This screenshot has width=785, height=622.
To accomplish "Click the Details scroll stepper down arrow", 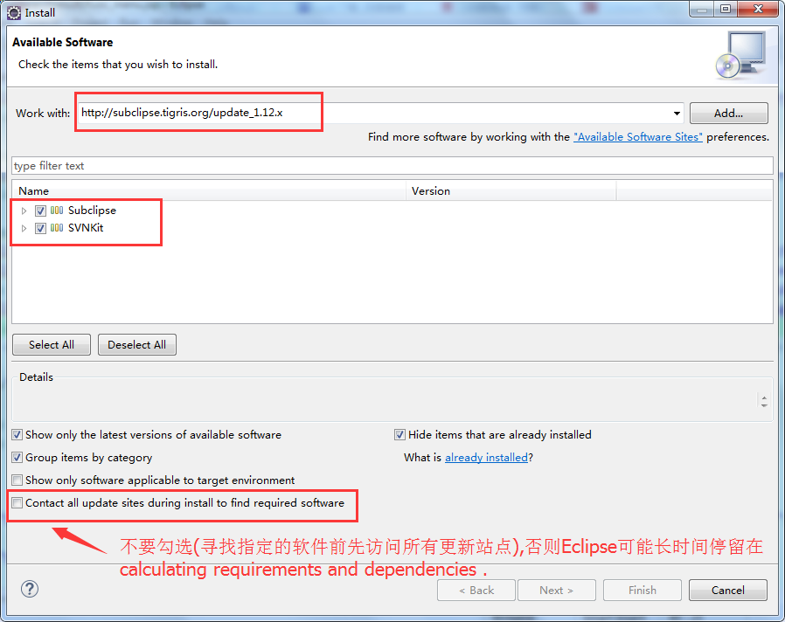I will tap(764, 404).
